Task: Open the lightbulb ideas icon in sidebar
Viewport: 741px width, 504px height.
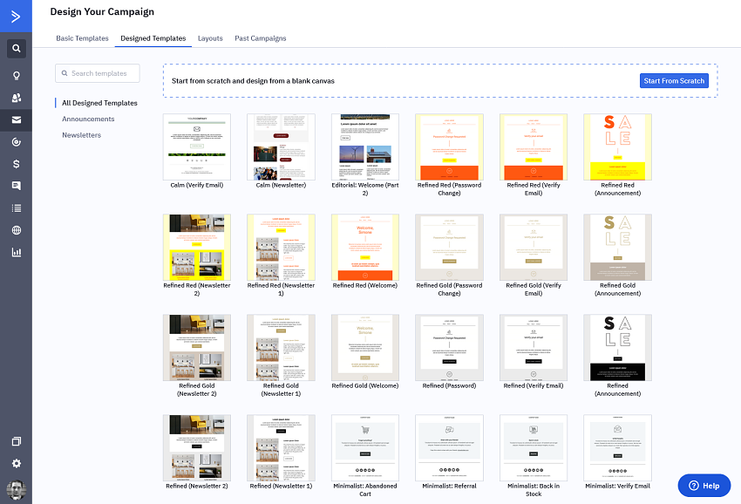Action: pos(16,76)
